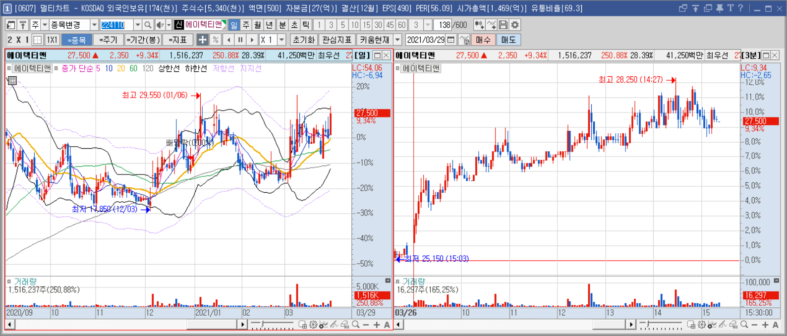Click the chart lock icon beside calendar
Screen dimensions: 787x336
[x=464, y=40]
